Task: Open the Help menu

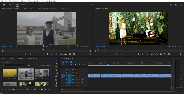Action: click(x=55, y=1)
